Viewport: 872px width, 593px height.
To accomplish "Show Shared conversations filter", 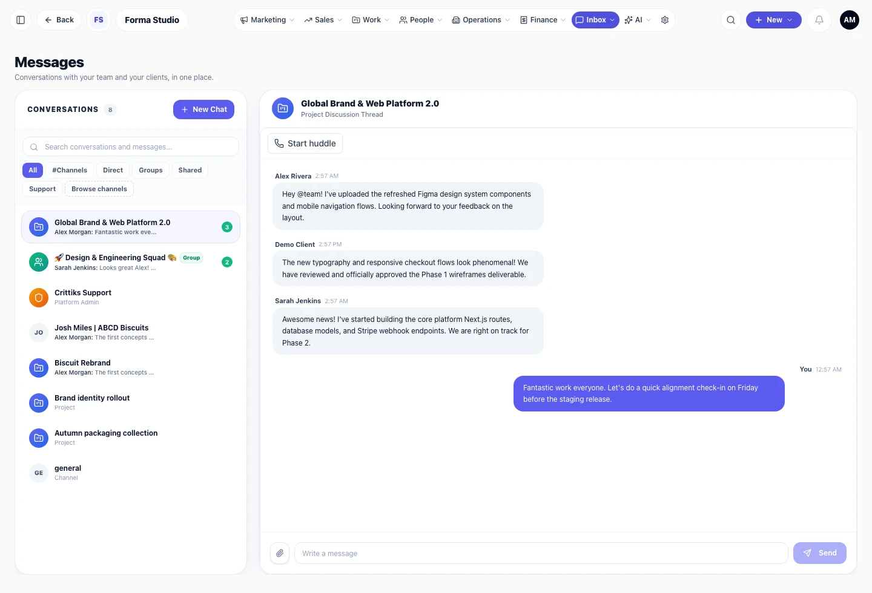I will pyautogui.click(x=190, y=171).
